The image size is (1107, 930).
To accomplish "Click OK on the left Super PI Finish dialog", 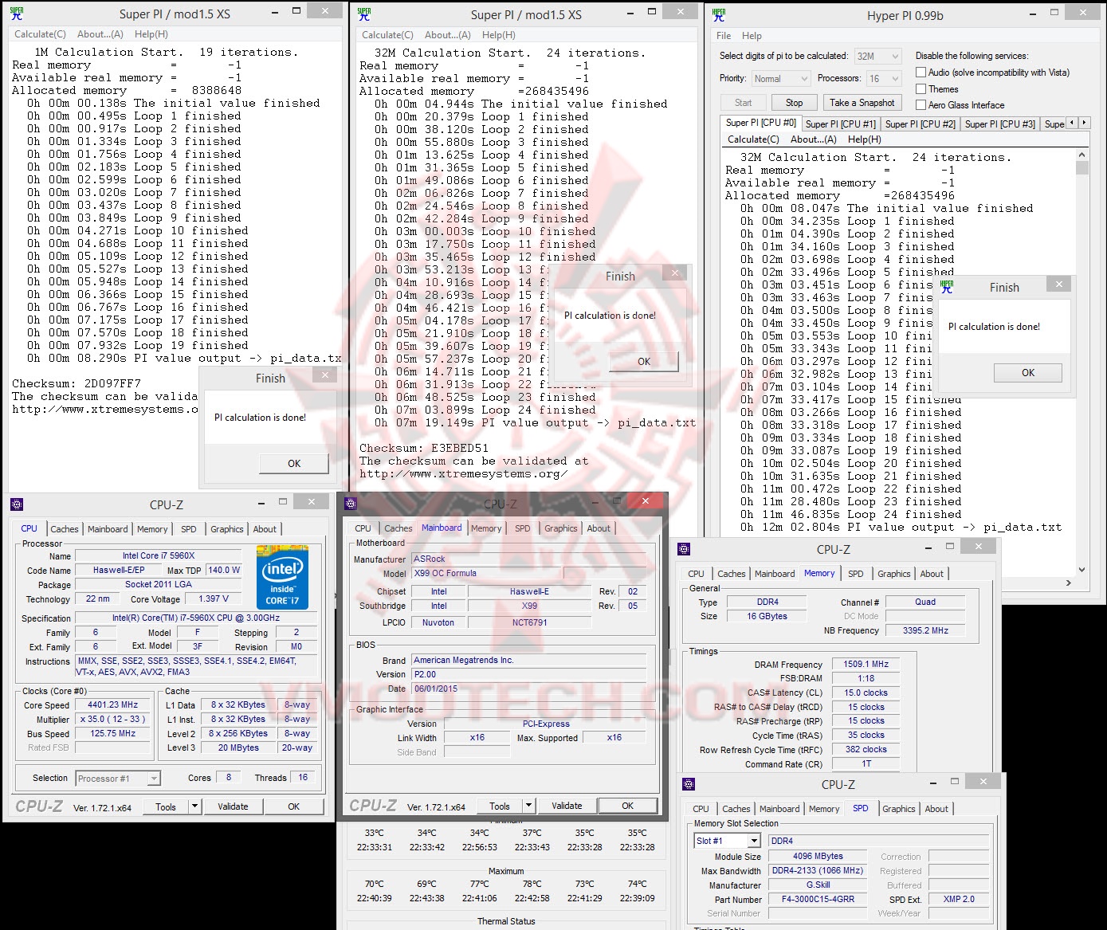I will point(294,463).
